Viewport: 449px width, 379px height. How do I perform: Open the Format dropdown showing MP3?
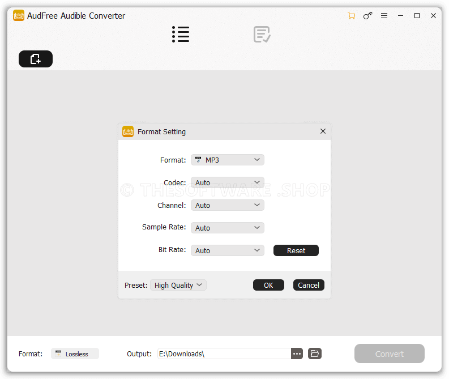coord(228,160)
